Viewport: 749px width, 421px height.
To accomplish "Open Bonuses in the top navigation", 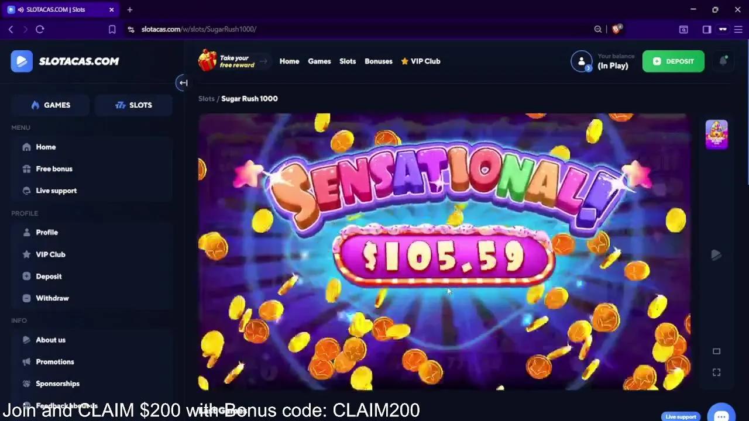I will [379, 61].
